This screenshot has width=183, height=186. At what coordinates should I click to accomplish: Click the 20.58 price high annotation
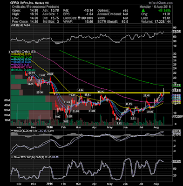(x=50, y=73)
